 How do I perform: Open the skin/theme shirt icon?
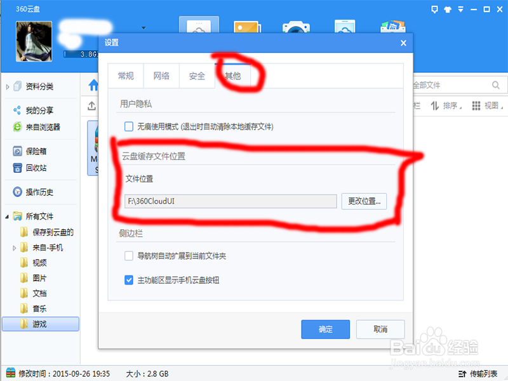coord(448,9)
